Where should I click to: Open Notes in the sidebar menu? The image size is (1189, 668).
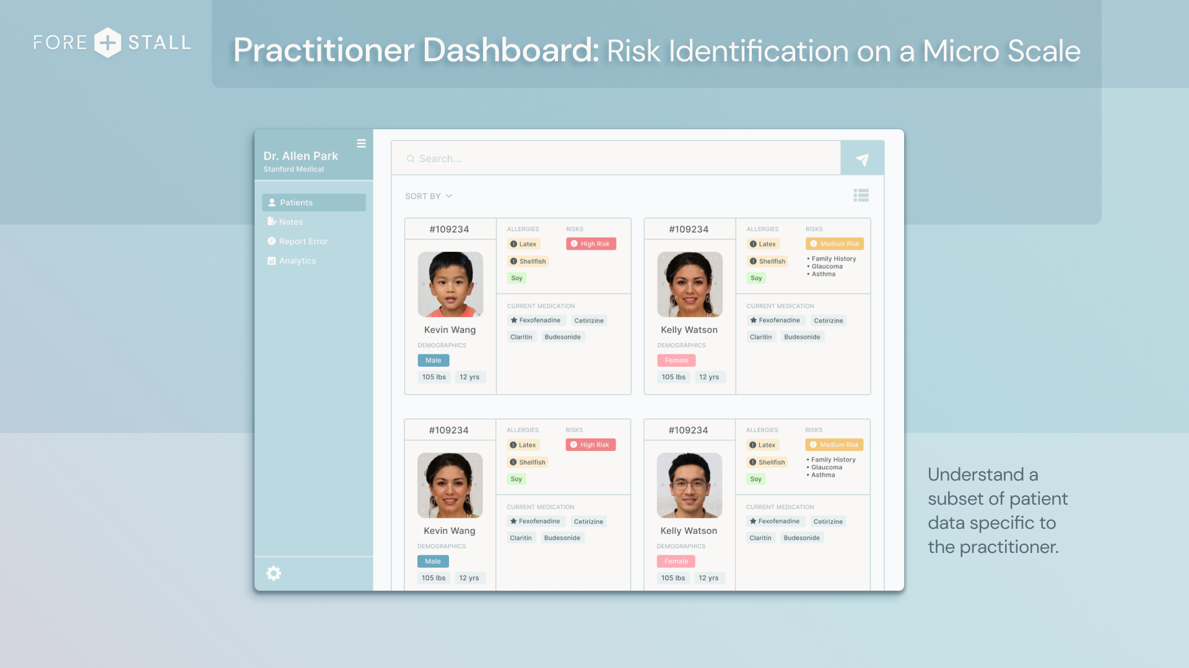pyautogui.click(x=290, y=222)
